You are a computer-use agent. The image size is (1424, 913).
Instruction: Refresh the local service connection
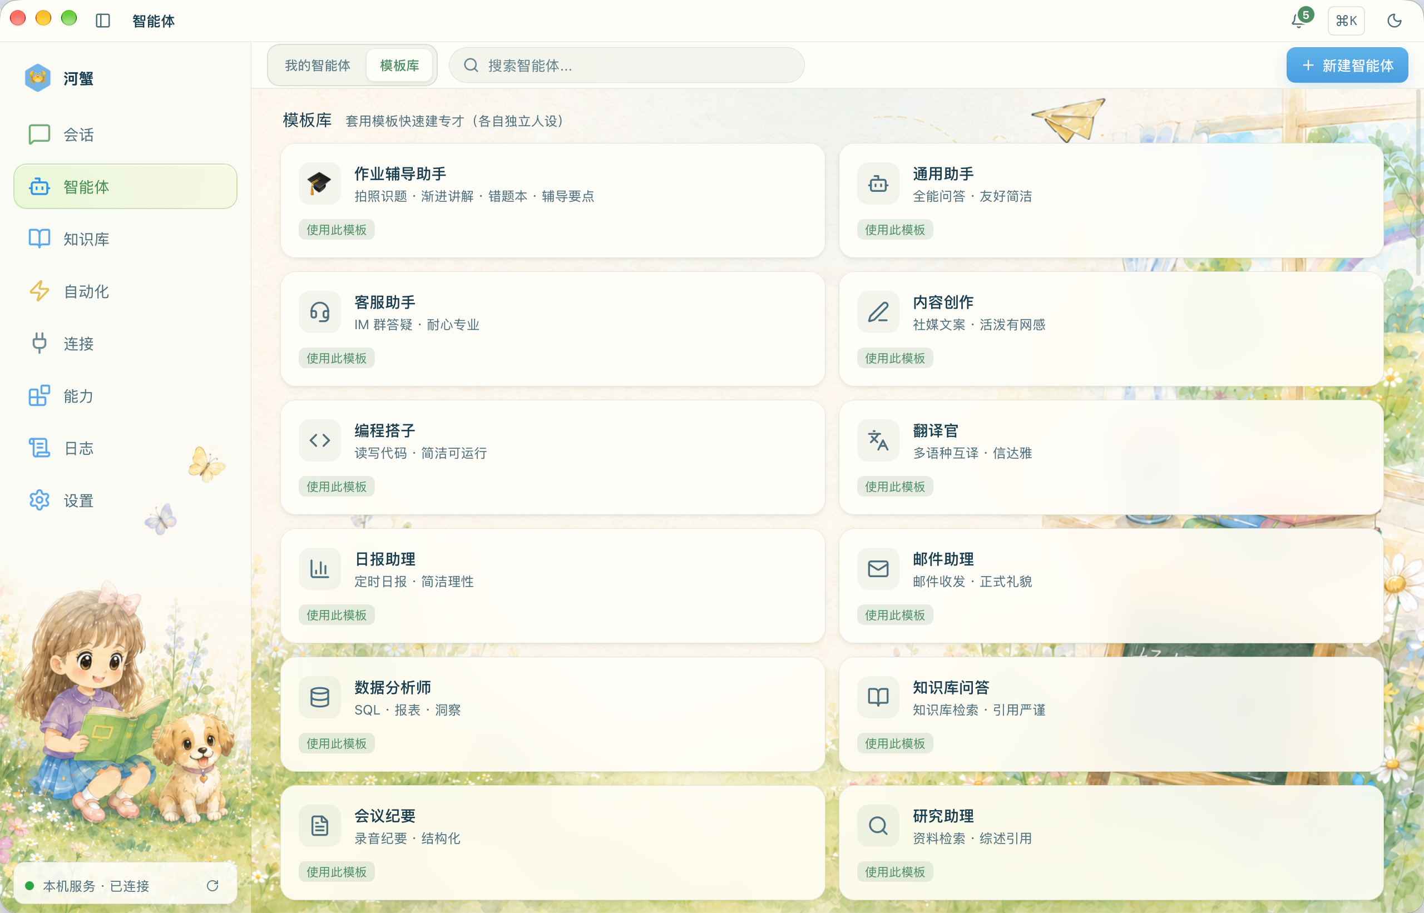click(212, 885)
